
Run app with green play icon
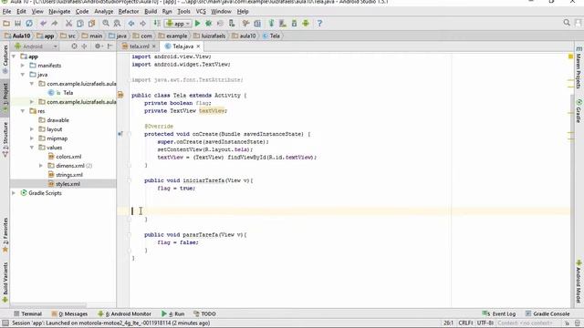click(197, 24)
